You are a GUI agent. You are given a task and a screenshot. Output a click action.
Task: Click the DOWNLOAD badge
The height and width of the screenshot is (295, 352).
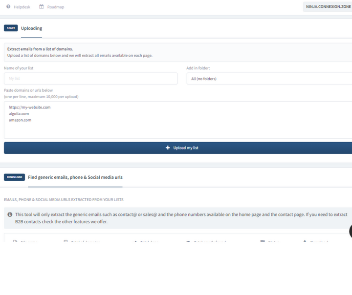(x=14, y=177)
